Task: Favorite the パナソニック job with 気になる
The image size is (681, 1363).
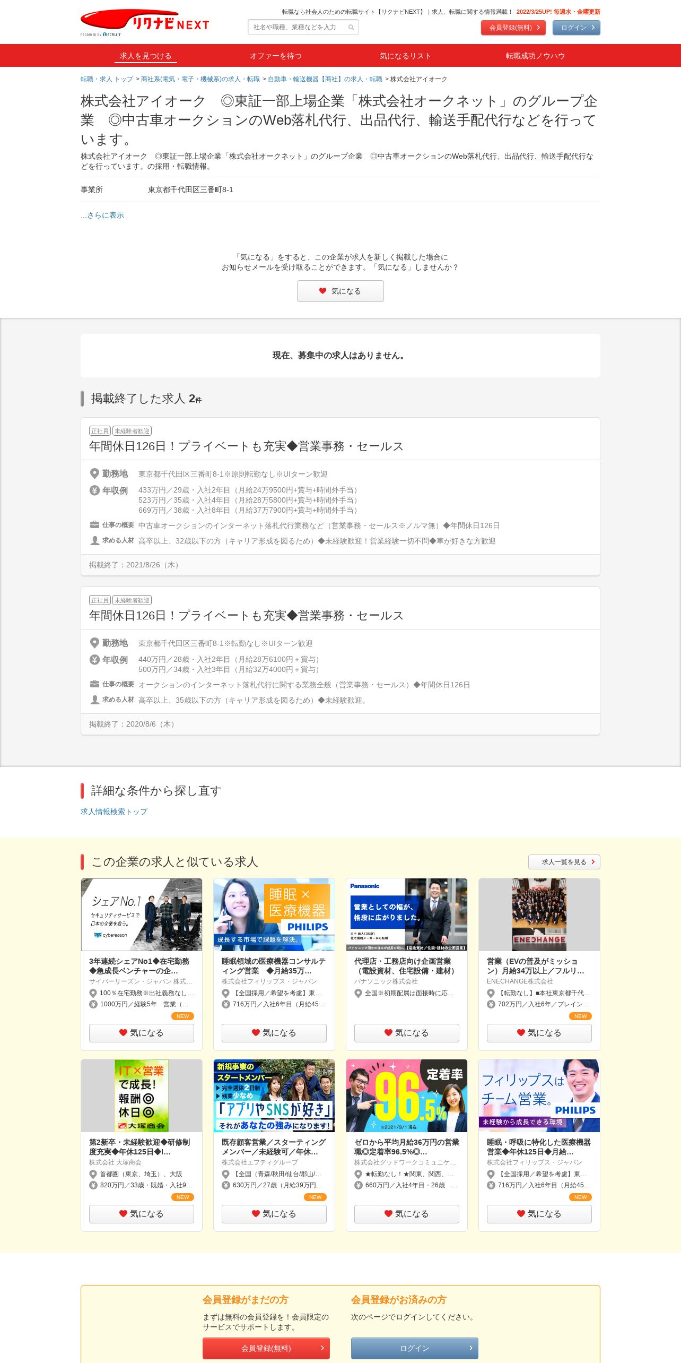Action: click(x=407, y=1033)
